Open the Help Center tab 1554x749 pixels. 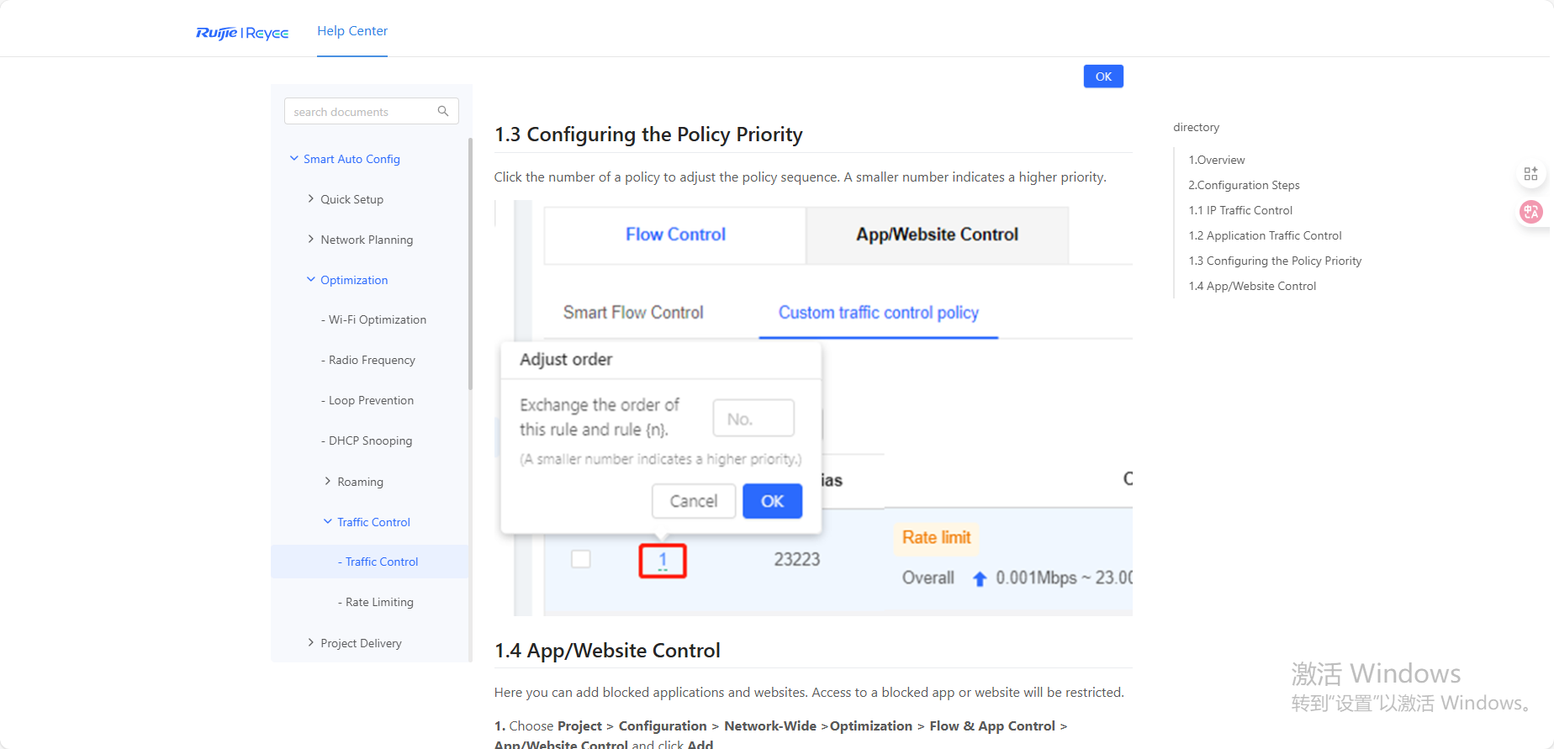[352, 31]
